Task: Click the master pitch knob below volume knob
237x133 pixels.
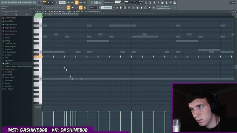Action: coord(39,7)
